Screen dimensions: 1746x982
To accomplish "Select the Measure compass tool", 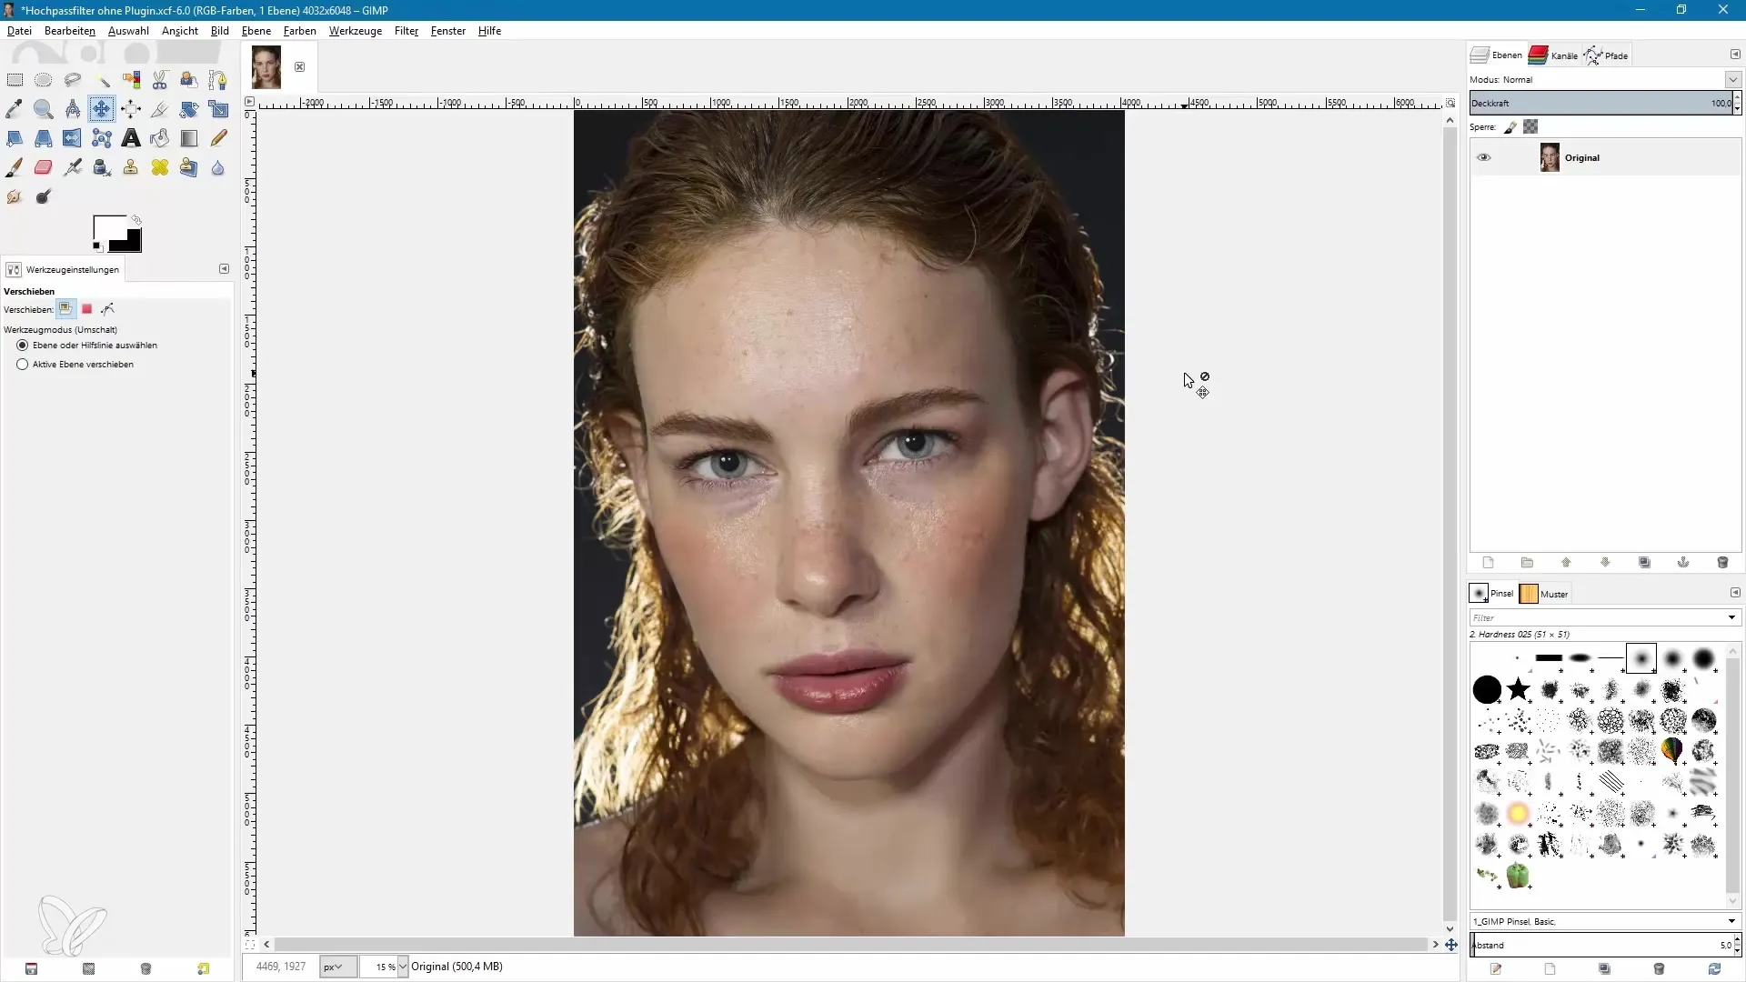I will [73, 109].
